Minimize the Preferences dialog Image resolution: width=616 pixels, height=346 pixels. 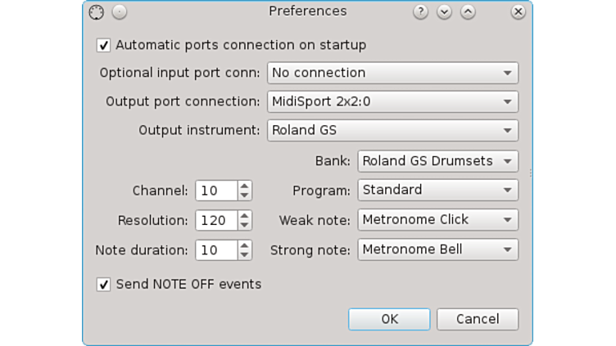(444, 12)
